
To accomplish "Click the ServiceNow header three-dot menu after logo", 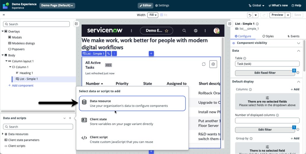I will 131,31.
